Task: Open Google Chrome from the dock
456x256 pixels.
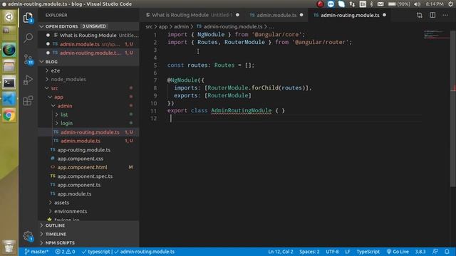Action: [x=9, y=115]
